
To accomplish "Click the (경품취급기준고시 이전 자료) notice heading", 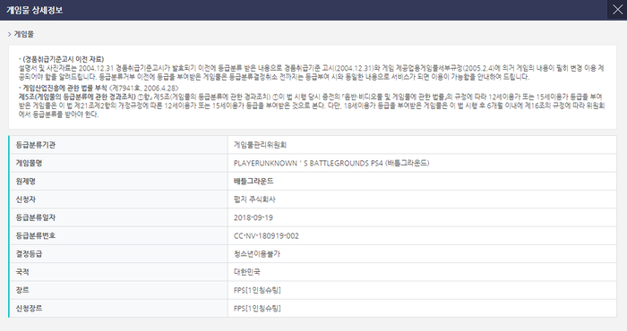I will coord(63,59).
